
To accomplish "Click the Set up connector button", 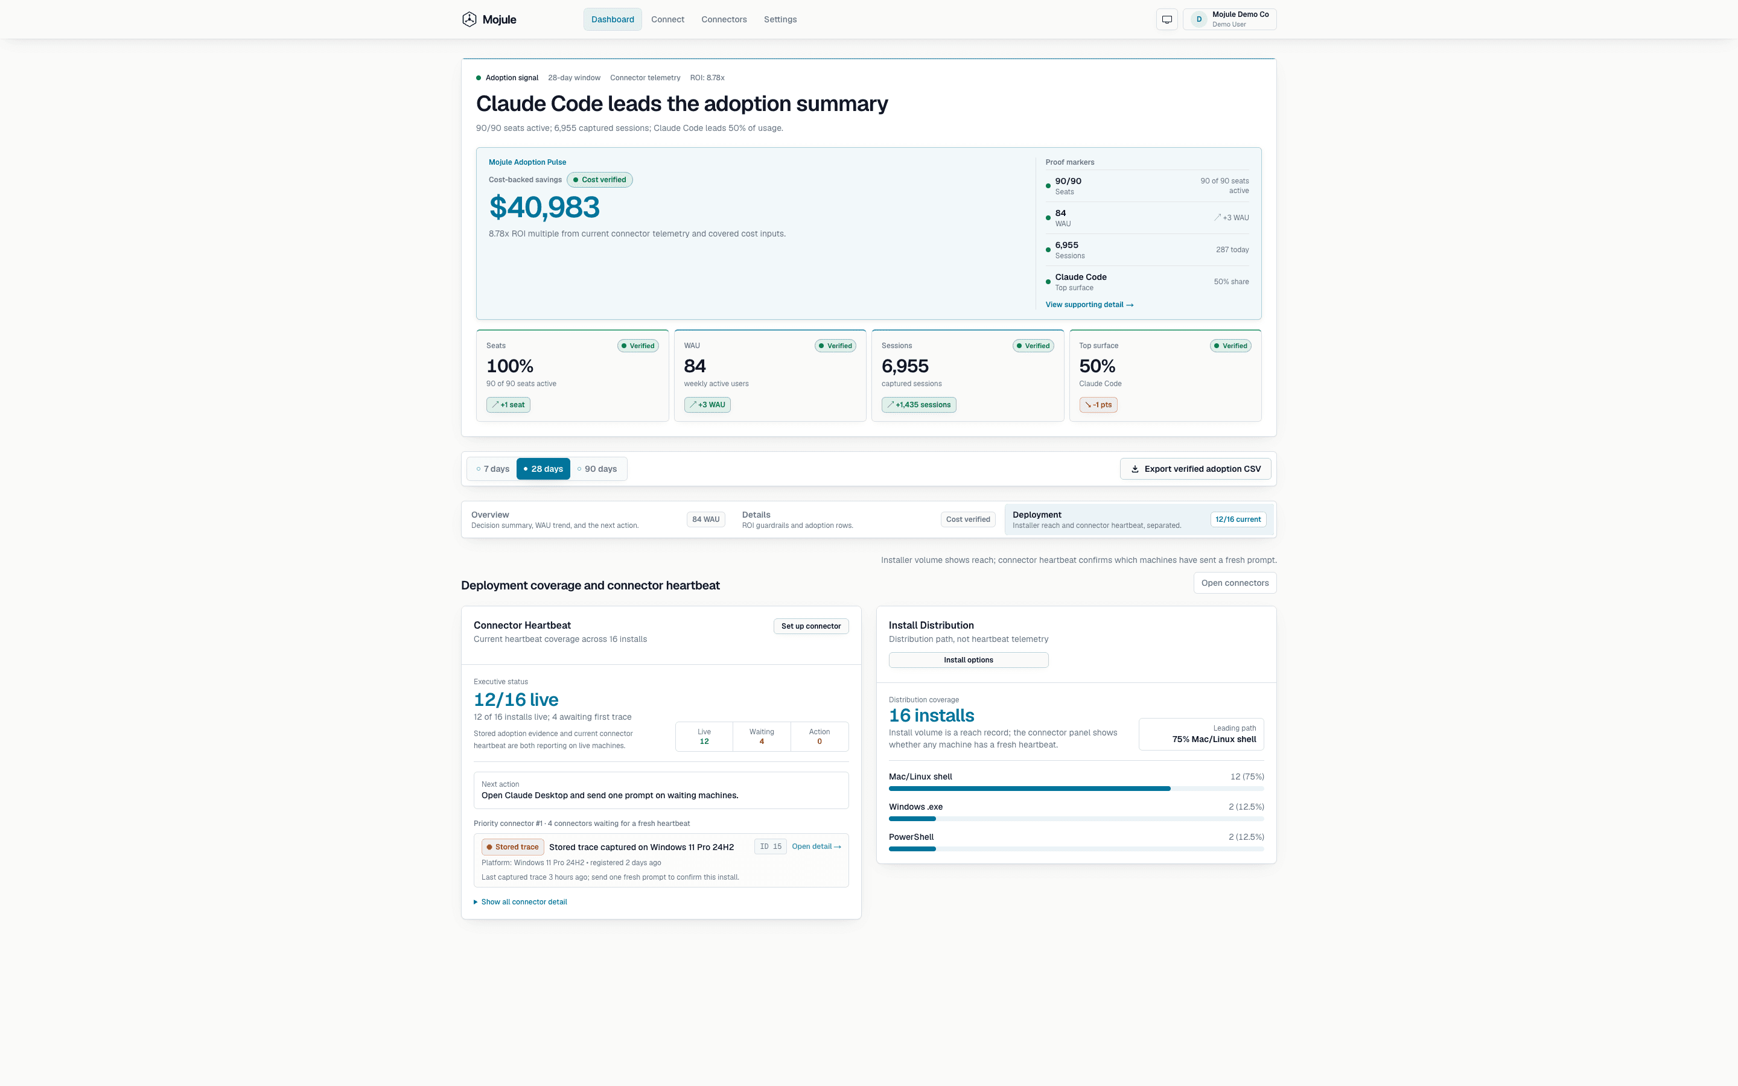I will click(811, 626).
